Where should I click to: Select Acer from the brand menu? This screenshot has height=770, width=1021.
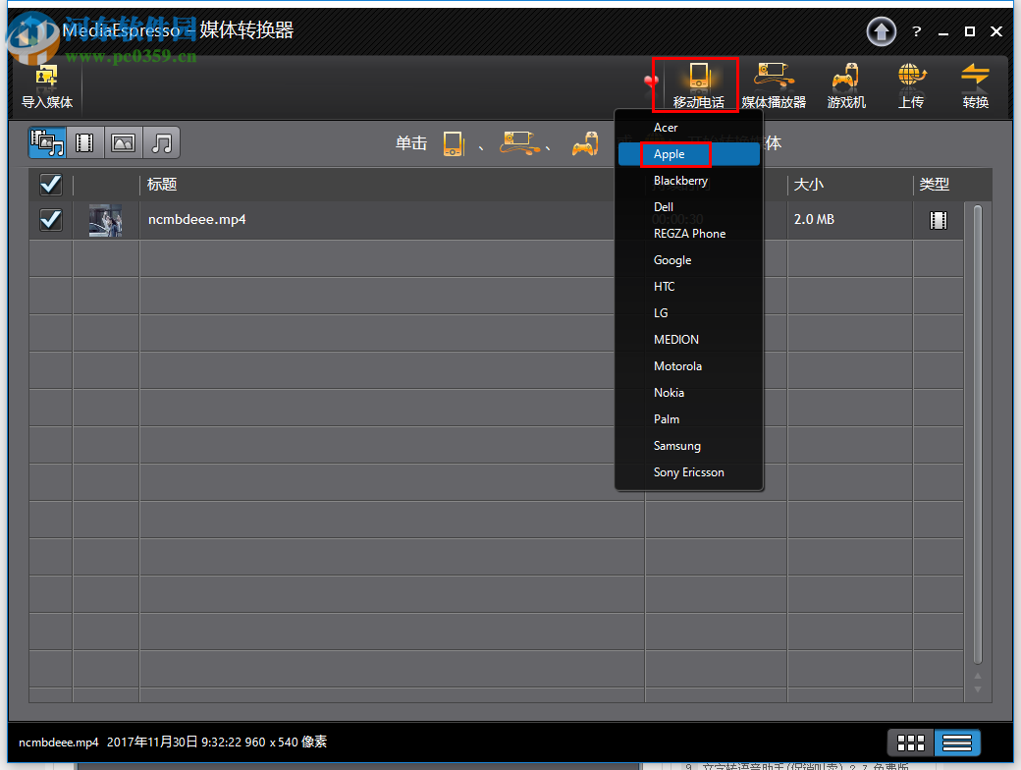(x=689, y=128)
